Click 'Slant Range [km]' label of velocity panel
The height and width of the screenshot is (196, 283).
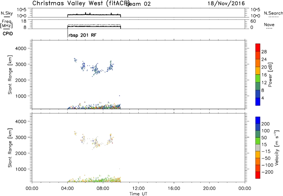click(10, 148)
